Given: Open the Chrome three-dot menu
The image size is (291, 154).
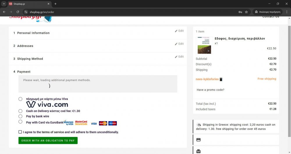Looking at the screenshot, I should point(287,12).
